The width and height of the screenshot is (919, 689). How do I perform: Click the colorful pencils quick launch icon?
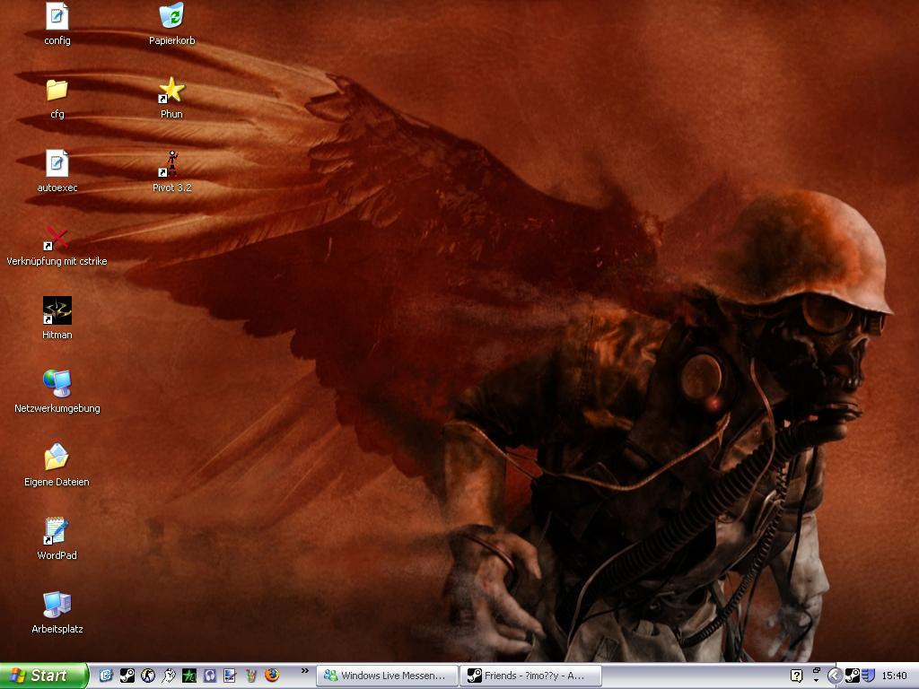point(251,676)
